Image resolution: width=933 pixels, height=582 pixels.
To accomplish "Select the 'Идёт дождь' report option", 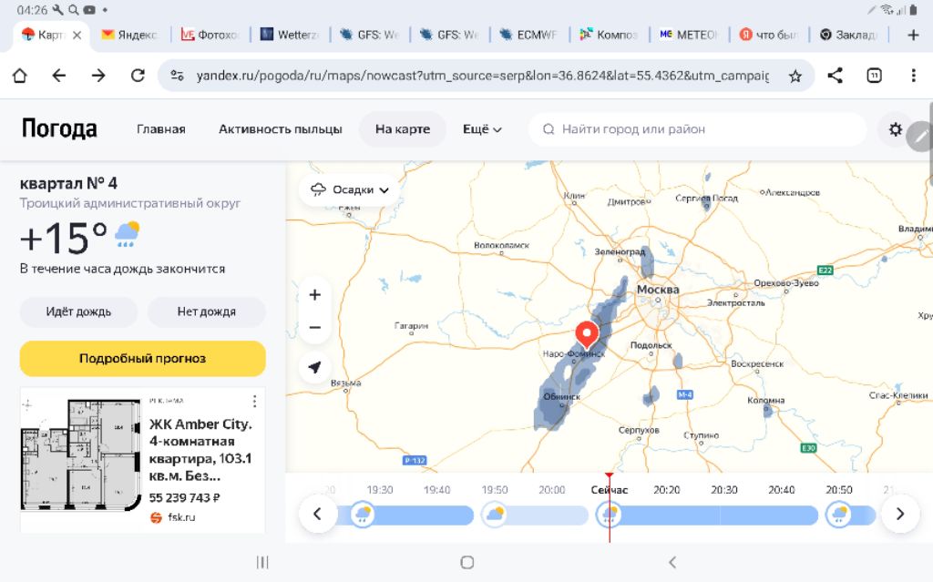I will (x=79, y=311).
